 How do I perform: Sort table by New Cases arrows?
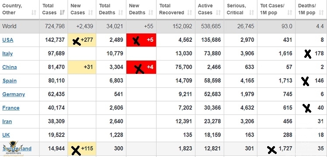[90, 13]
